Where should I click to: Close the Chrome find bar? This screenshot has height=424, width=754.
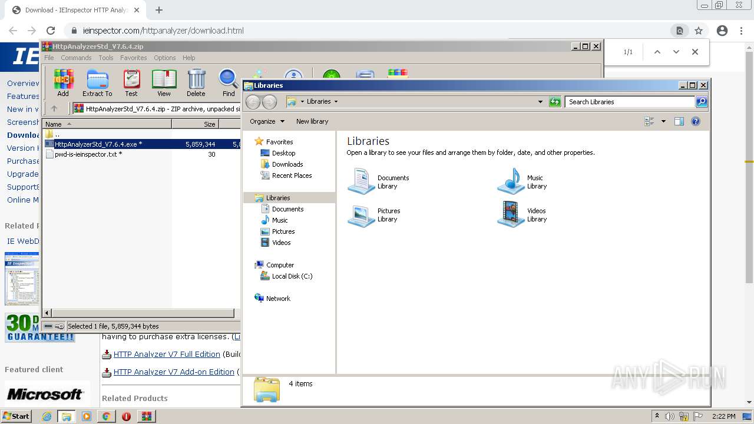tap(695, 52)
